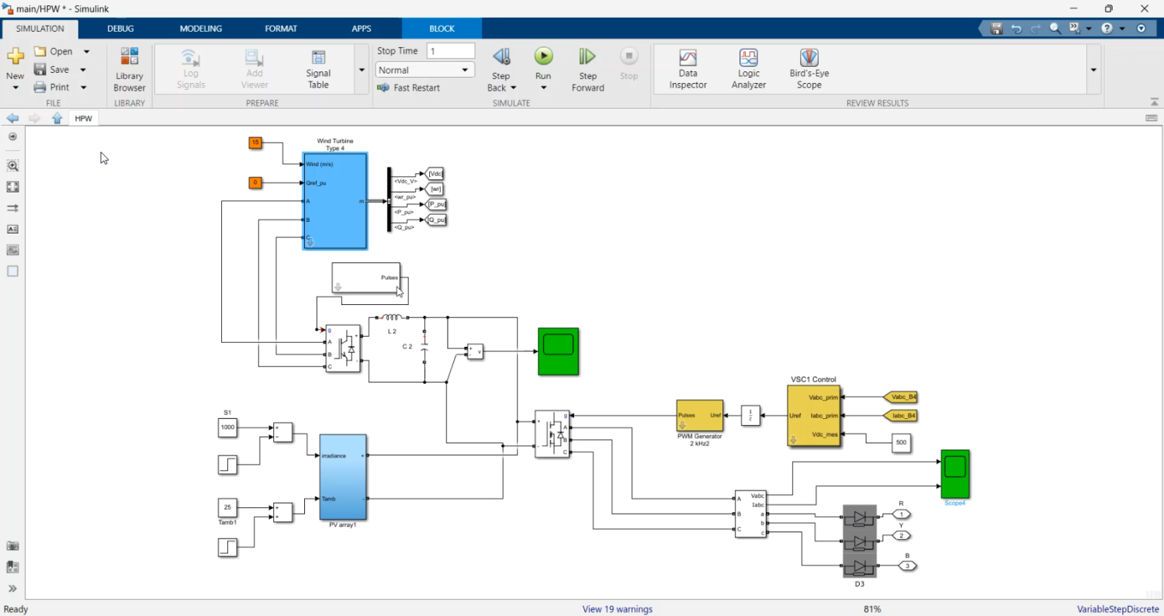Click the Step Back icon
Image resolution: width=1164 pixels, height=616 pixels.
click(x=501, y=57)
